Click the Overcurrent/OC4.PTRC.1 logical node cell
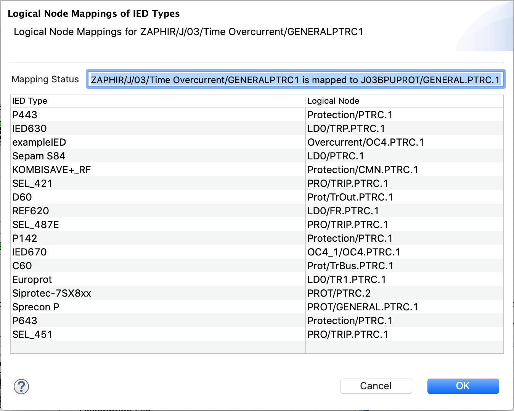This screenshot has width=514, height=411. tap(365, 142)
